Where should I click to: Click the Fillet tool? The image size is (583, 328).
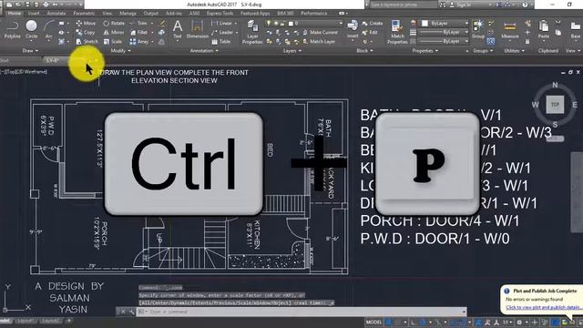[x=139, y=33]
